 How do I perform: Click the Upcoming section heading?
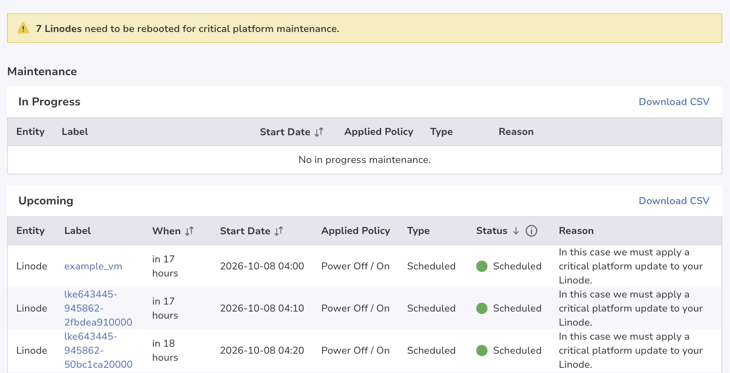[46, 201]
